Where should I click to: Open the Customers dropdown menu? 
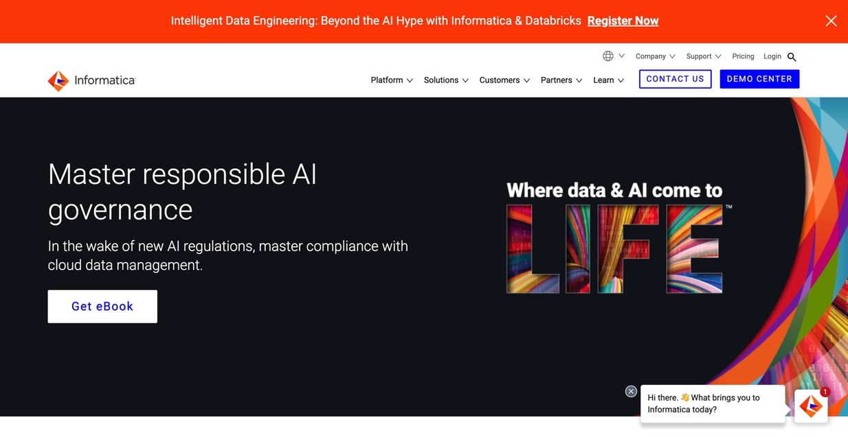pos(504,80)
